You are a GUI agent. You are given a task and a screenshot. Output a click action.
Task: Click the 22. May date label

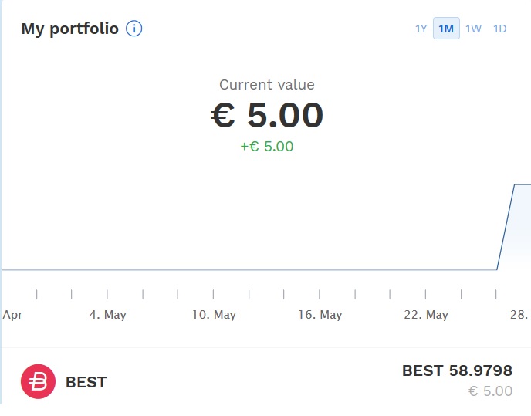[426, 315]
